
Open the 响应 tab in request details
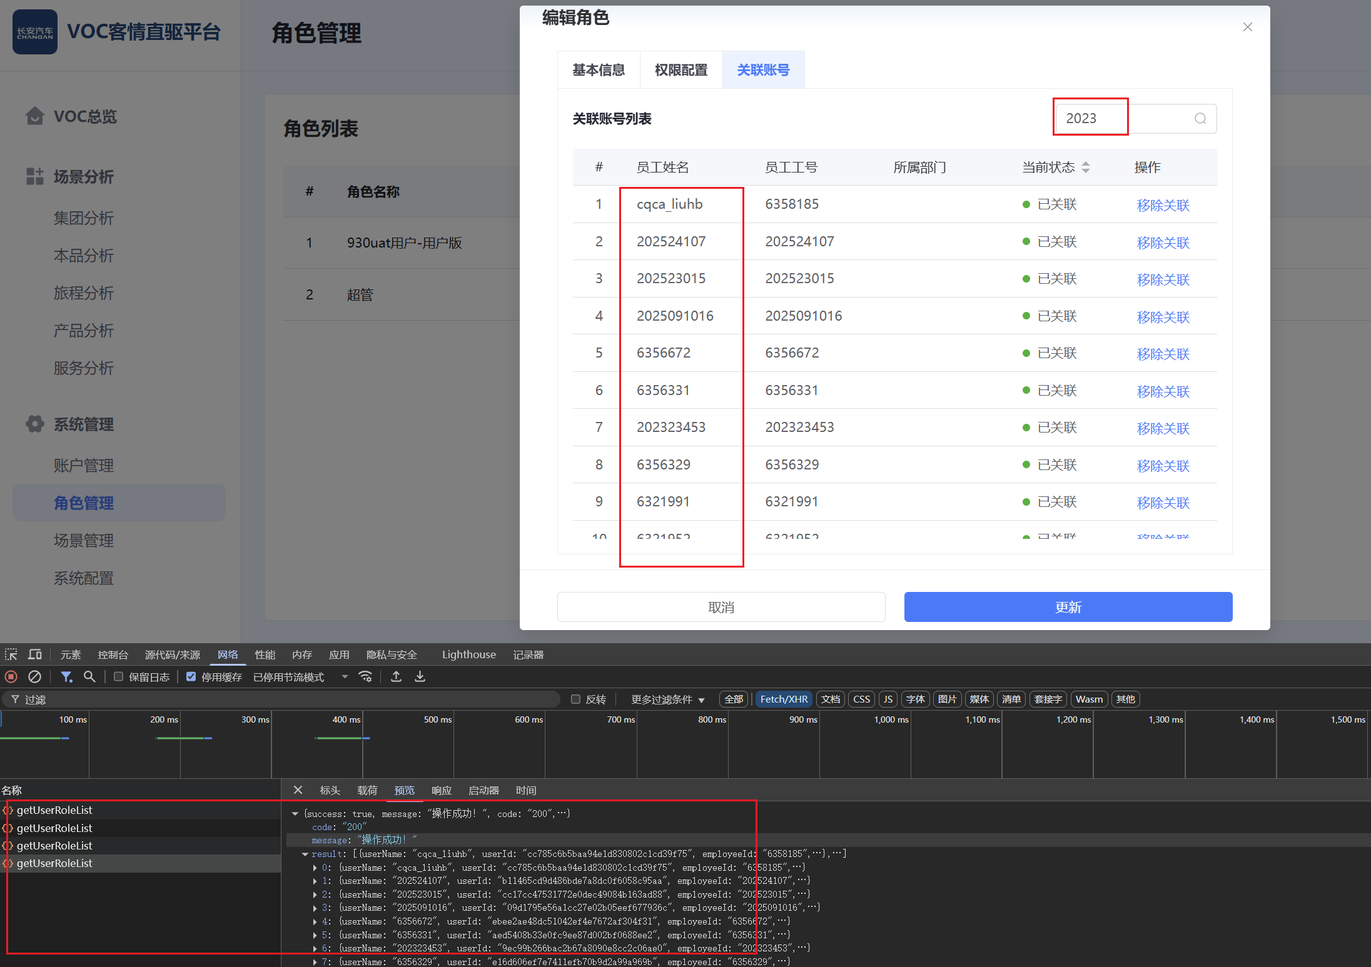[441, 790]
